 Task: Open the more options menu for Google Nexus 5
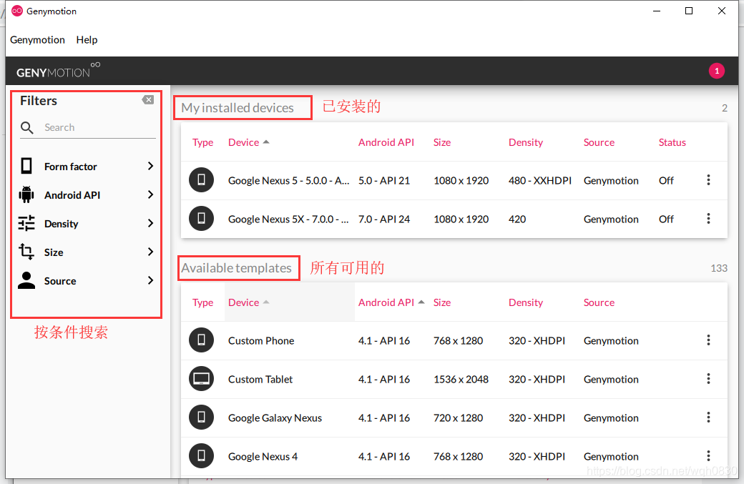708,179
